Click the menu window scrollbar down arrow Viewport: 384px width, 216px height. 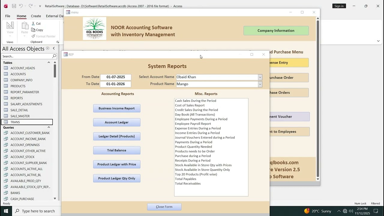click(318, 179)
